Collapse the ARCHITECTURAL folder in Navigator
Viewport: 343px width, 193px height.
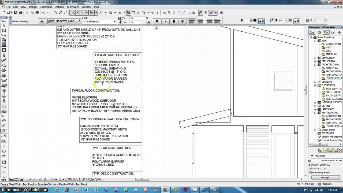click(x=315, y=65)
